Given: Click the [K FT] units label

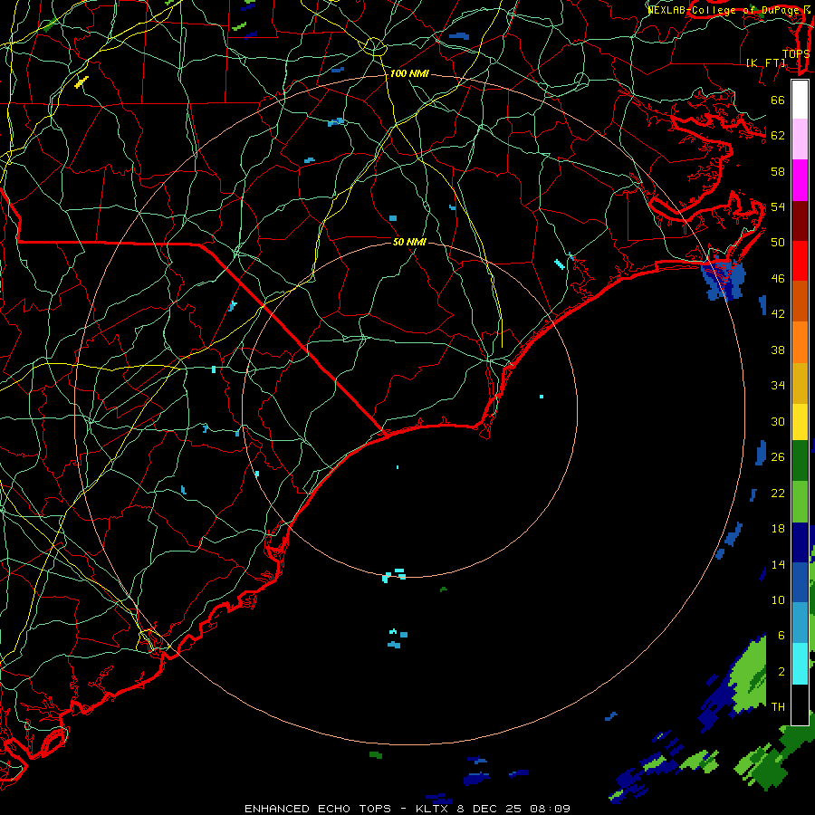Looking at the screenshot, I should [766, 62].
